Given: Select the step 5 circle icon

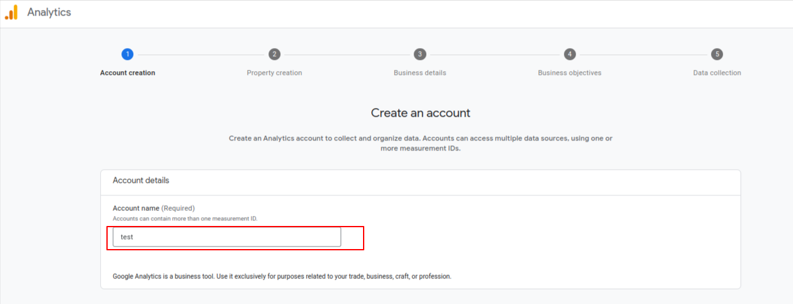Looking at the screenshot, I should click(717, 54).
